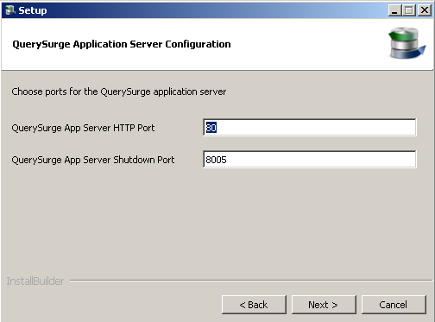Click the QuerySurge App Server HTTP Port label
This screenshot has height=322, width=435.
coord(83,128)
